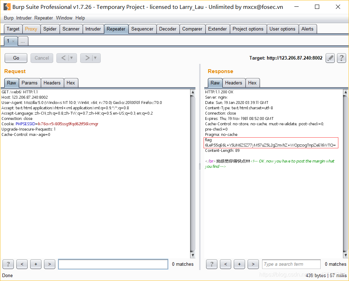Select the Request Raw tab
The height and width of the screenshot is (281, 349).
(12, 83)
